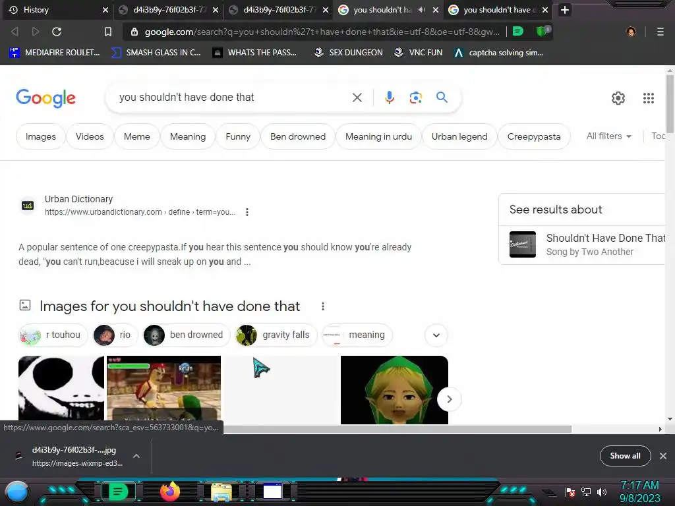Select the Videos search filter
The image size is (675, 506).
90,136
